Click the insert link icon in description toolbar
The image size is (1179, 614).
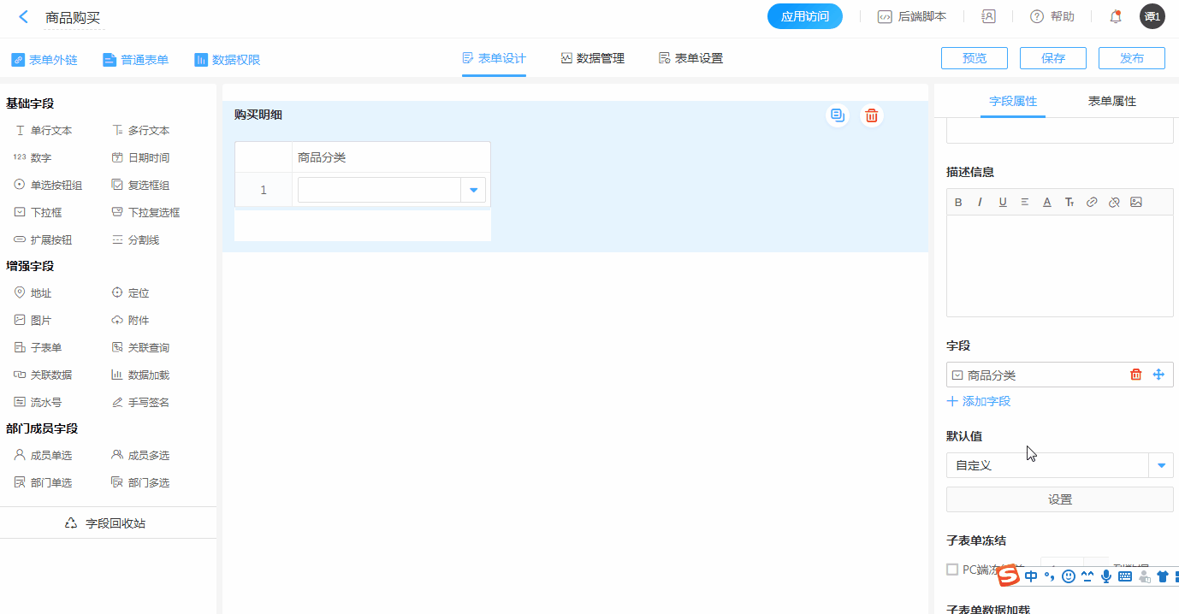[1092, 203]
